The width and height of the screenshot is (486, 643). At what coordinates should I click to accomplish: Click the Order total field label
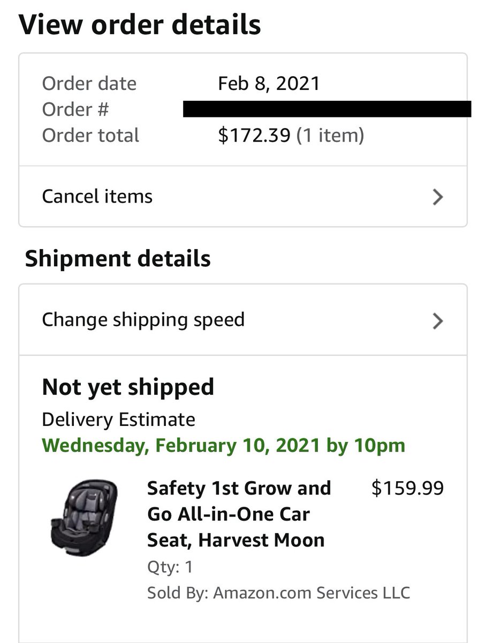pos(90,135)
